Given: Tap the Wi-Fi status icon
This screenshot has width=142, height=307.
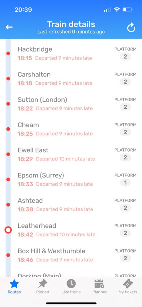Looking at the screenshot, I should click(117, 10).
